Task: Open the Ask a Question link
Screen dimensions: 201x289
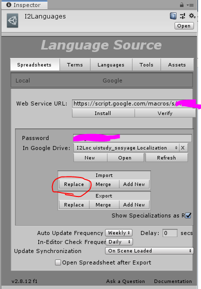Action: tap(125, 281)
